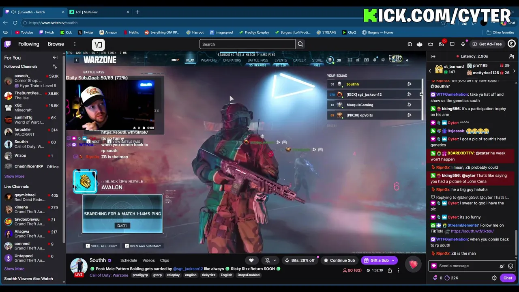Show next gift leaderboard entries
This screenshot has width=519, height=292.
point(514,71)
